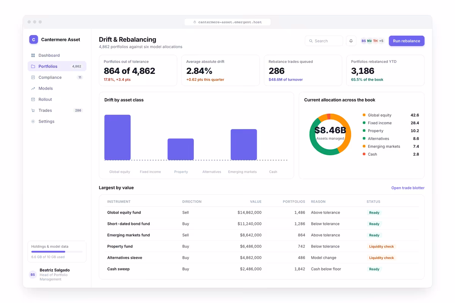The height and width of the screenshot is (303, 455).
Task: Click the magnifier icon in Search
Action: 311,41
